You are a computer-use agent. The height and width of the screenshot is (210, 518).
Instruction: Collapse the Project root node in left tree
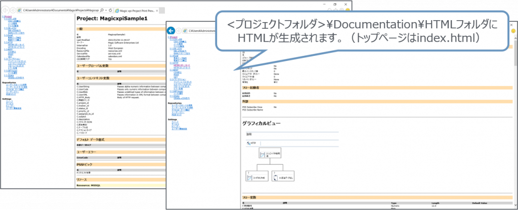[2, 16]
